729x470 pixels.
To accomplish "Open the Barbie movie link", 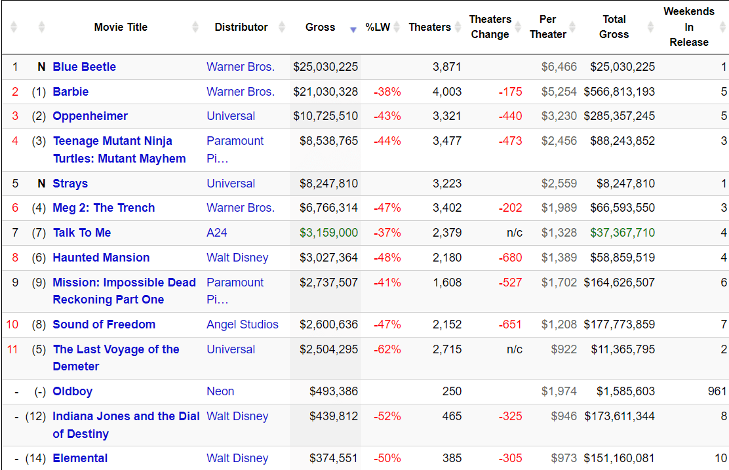I will 71,92.
